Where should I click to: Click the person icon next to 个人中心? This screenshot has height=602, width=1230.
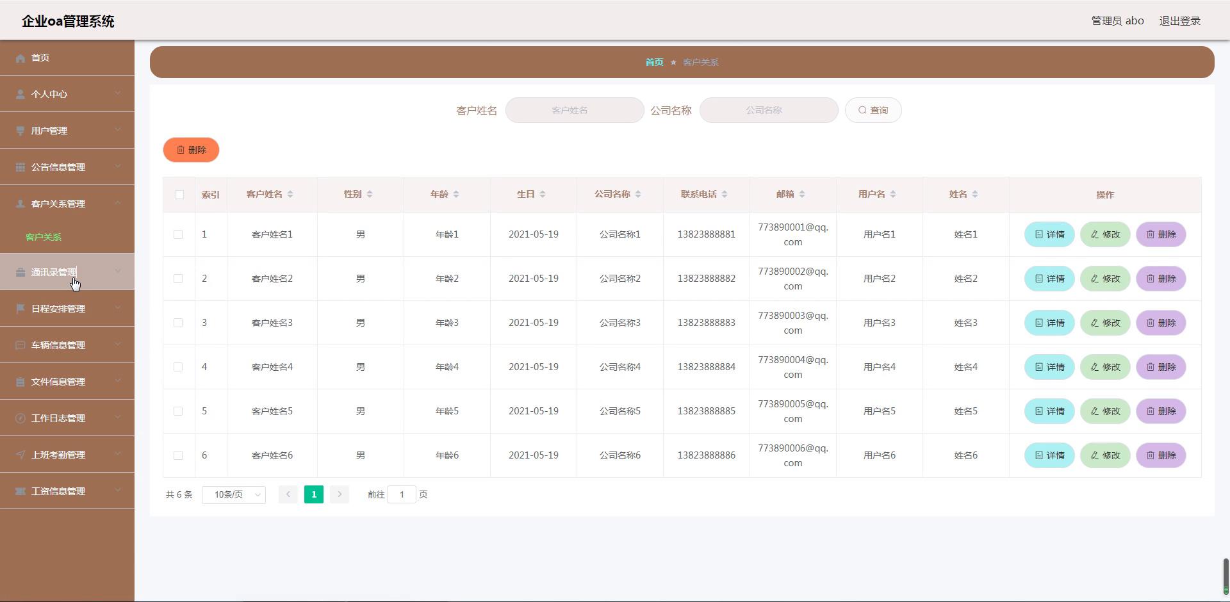(20, 95)
